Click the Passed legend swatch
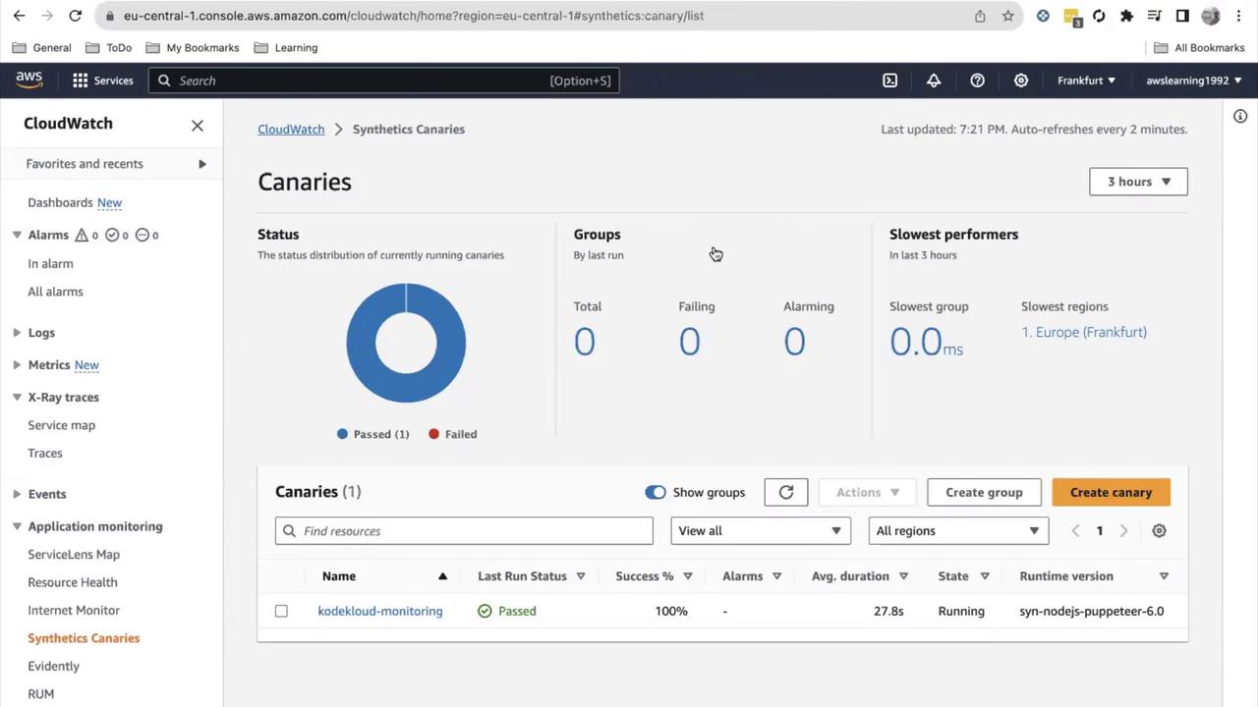The width and height of the screenshot is (1258, 707). coord(342,434)
